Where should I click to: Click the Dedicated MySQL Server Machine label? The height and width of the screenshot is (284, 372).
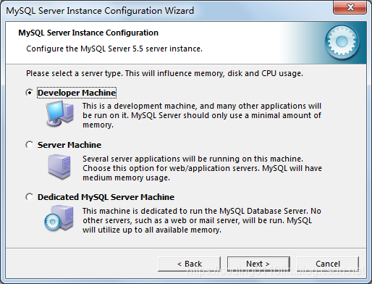[106, 197]
